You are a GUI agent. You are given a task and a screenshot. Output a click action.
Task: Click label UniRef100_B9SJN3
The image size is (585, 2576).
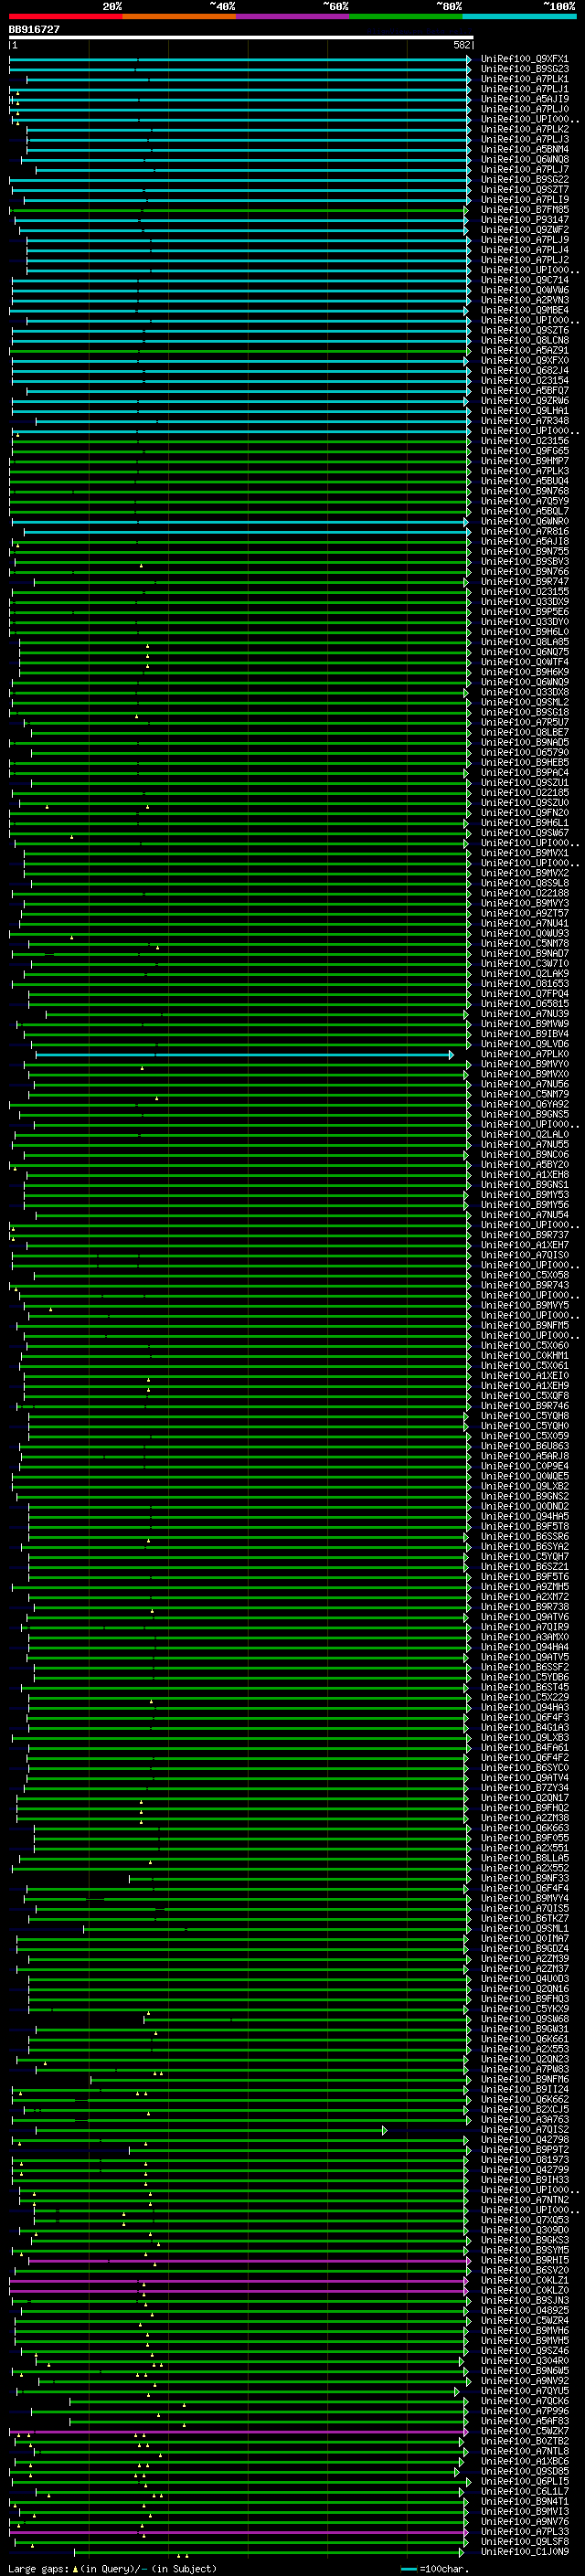pyautogui.click(x=524, y=2300)
